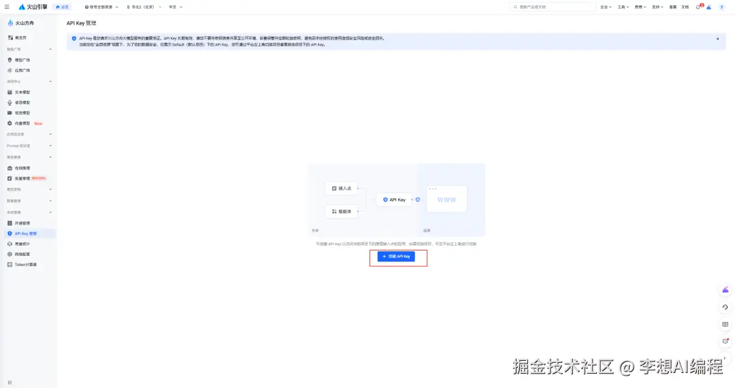735x388 pixels.
Task: Expand the Prompt 实验室 section
Action: click(29, 146)
